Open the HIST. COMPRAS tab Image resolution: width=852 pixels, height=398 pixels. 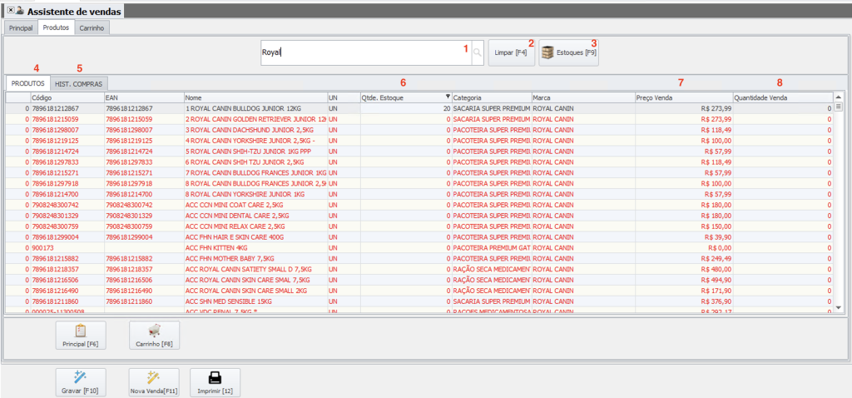tap(78, 83)
